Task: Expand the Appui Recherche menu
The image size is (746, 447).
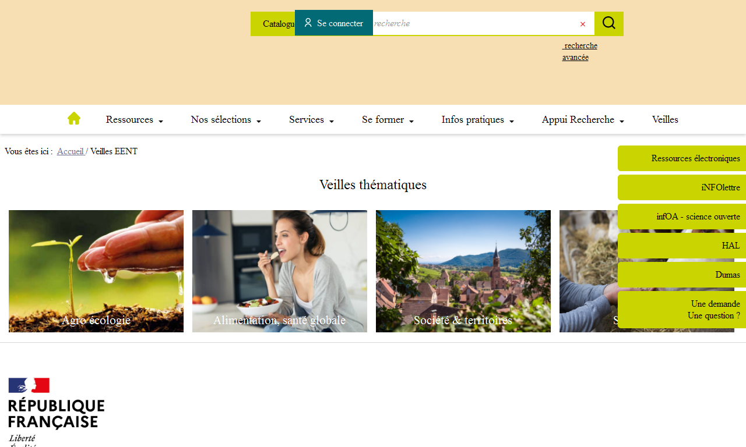Action: click(x=583, y=119)
